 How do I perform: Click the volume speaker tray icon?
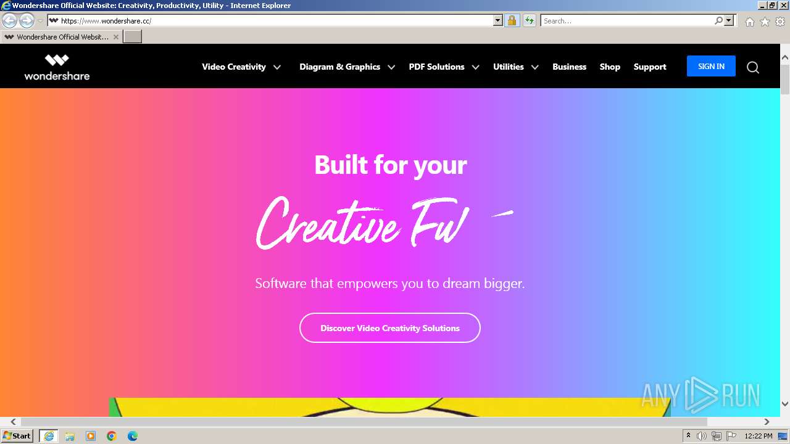(702, 436)
